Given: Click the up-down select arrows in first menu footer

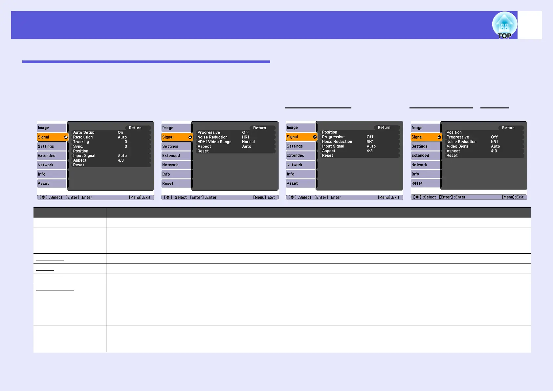Looking at the screenshot, I should pos(43,197).
